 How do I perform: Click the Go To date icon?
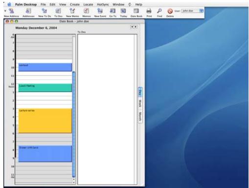tap(113, 11)
